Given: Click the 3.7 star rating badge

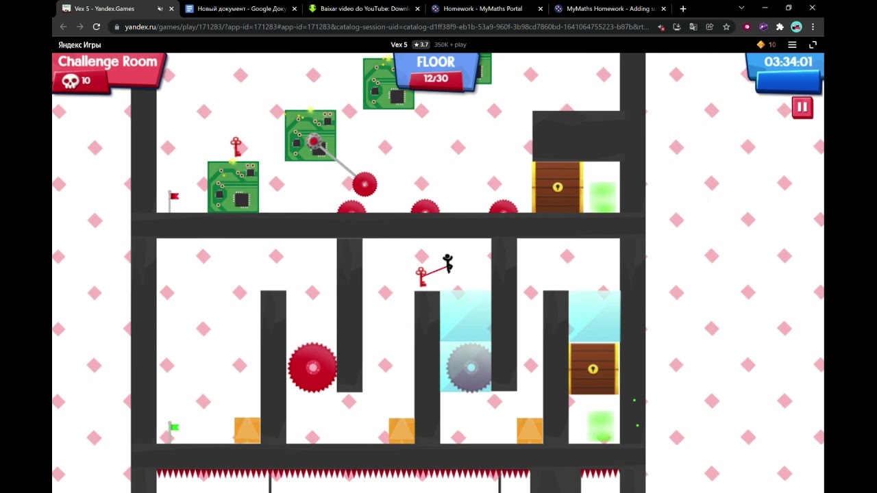Looking at the screenshot, I should [x=421, y=45].
